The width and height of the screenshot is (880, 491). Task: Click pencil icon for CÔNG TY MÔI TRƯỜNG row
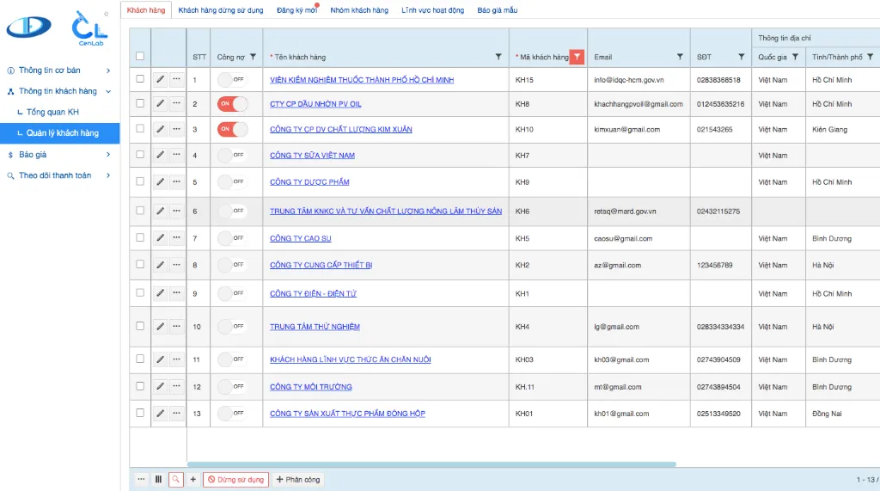[x=161, y=386]
